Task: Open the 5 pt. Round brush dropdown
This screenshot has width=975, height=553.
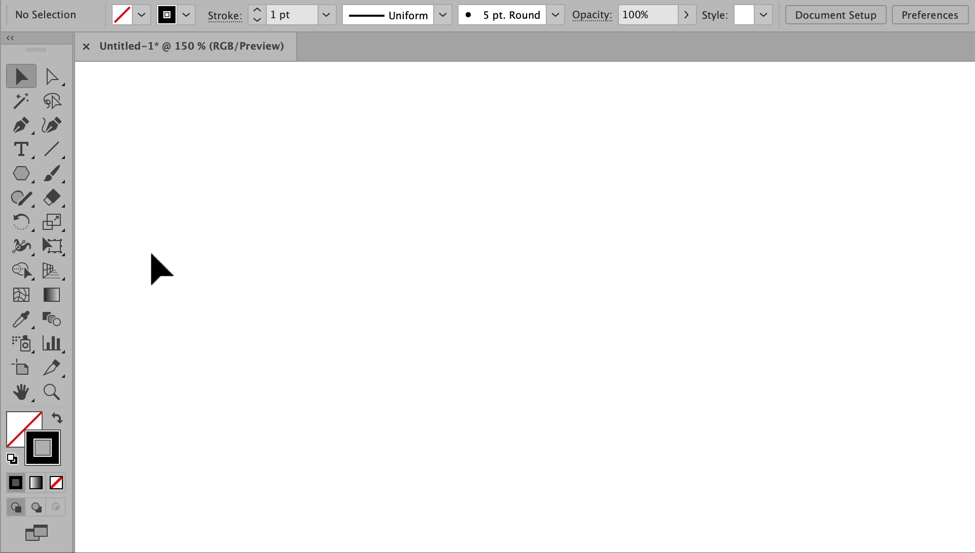Action: (x=555, y=15)
